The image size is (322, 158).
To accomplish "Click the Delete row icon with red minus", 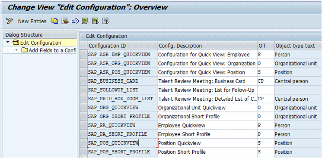I will coord(65,21).
